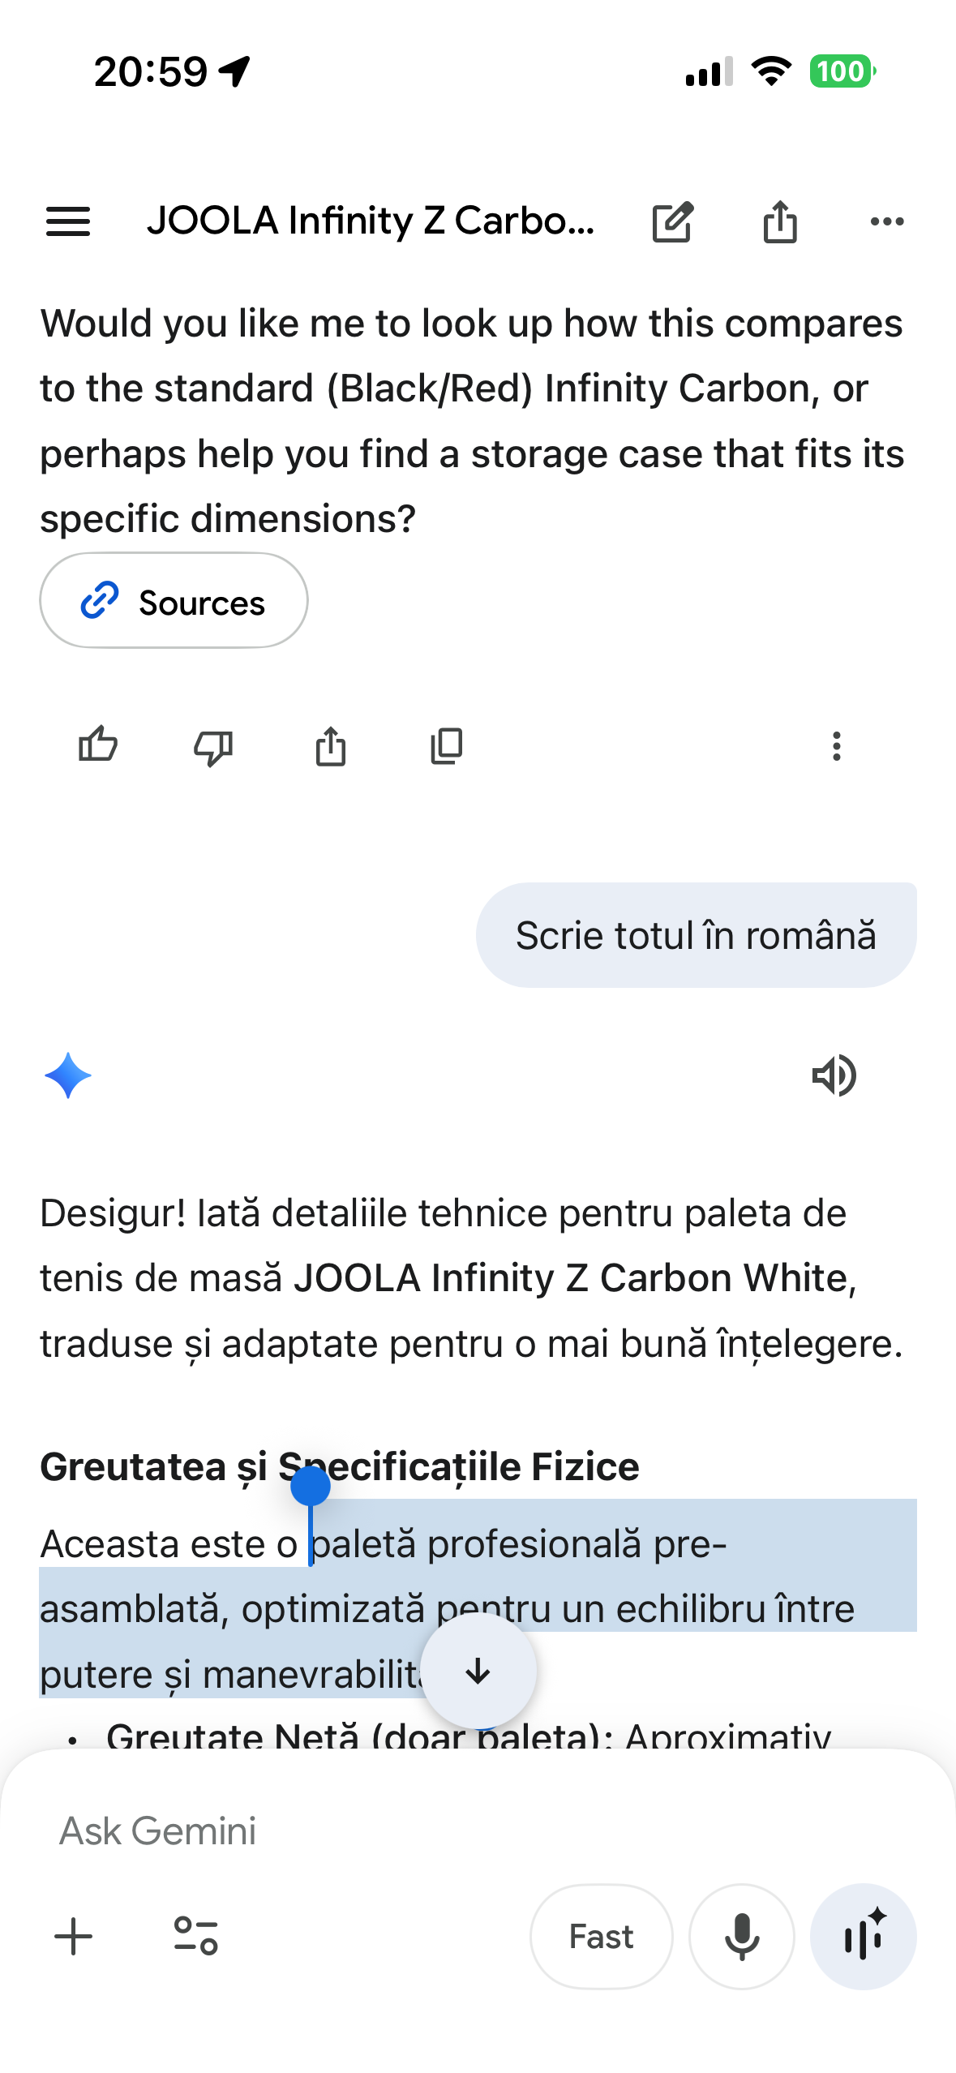Add attachment with the plus icon
Screen dimensions: 956x2073
click(x=74, y=1936)
